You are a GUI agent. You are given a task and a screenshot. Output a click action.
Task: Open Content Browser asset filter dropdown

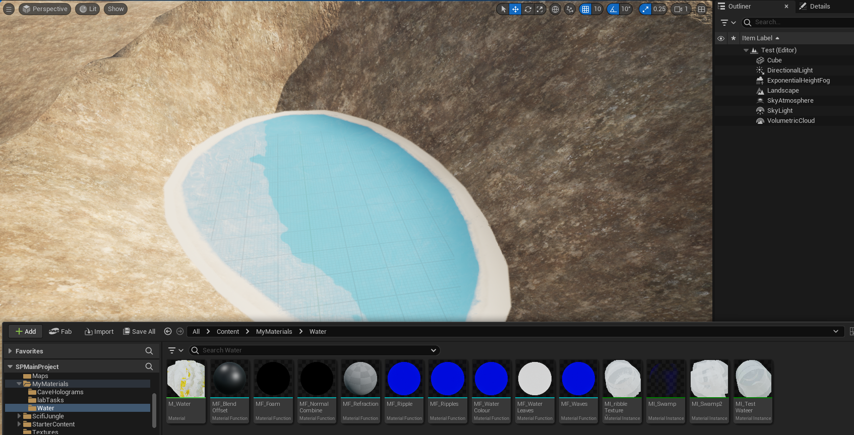(x=176, y=350)
